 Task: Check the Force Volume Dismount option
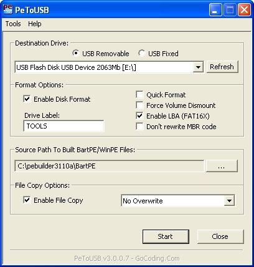[x=139, y=105]
